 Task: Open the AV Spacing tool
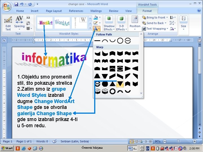tap(19, 23)
